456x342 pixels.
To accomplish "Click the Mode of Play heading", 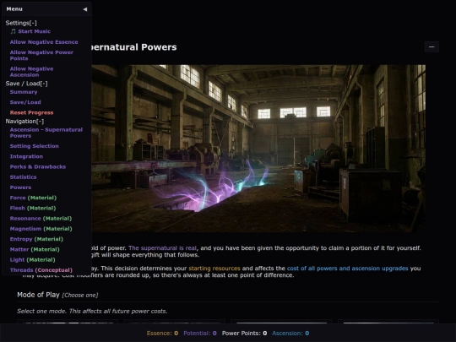I will pos(38,295).
